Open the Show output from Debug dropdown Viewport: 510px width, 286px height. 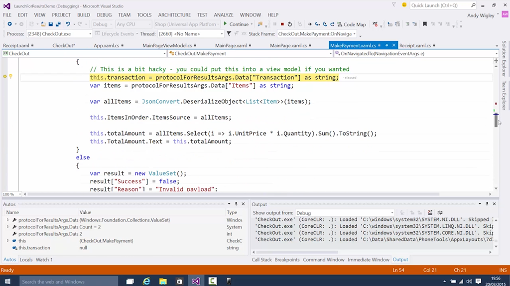pos(345,213)
